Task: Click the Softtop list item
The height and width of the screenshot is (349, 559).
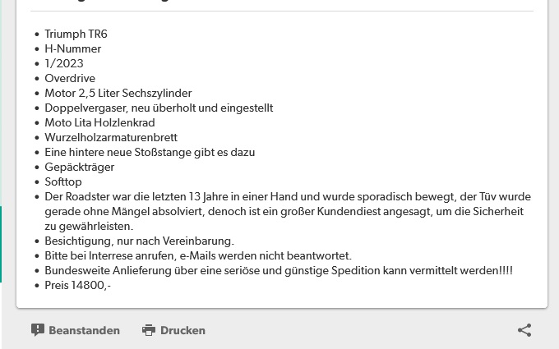Action: pyautogui.click(x=63, y=182)
